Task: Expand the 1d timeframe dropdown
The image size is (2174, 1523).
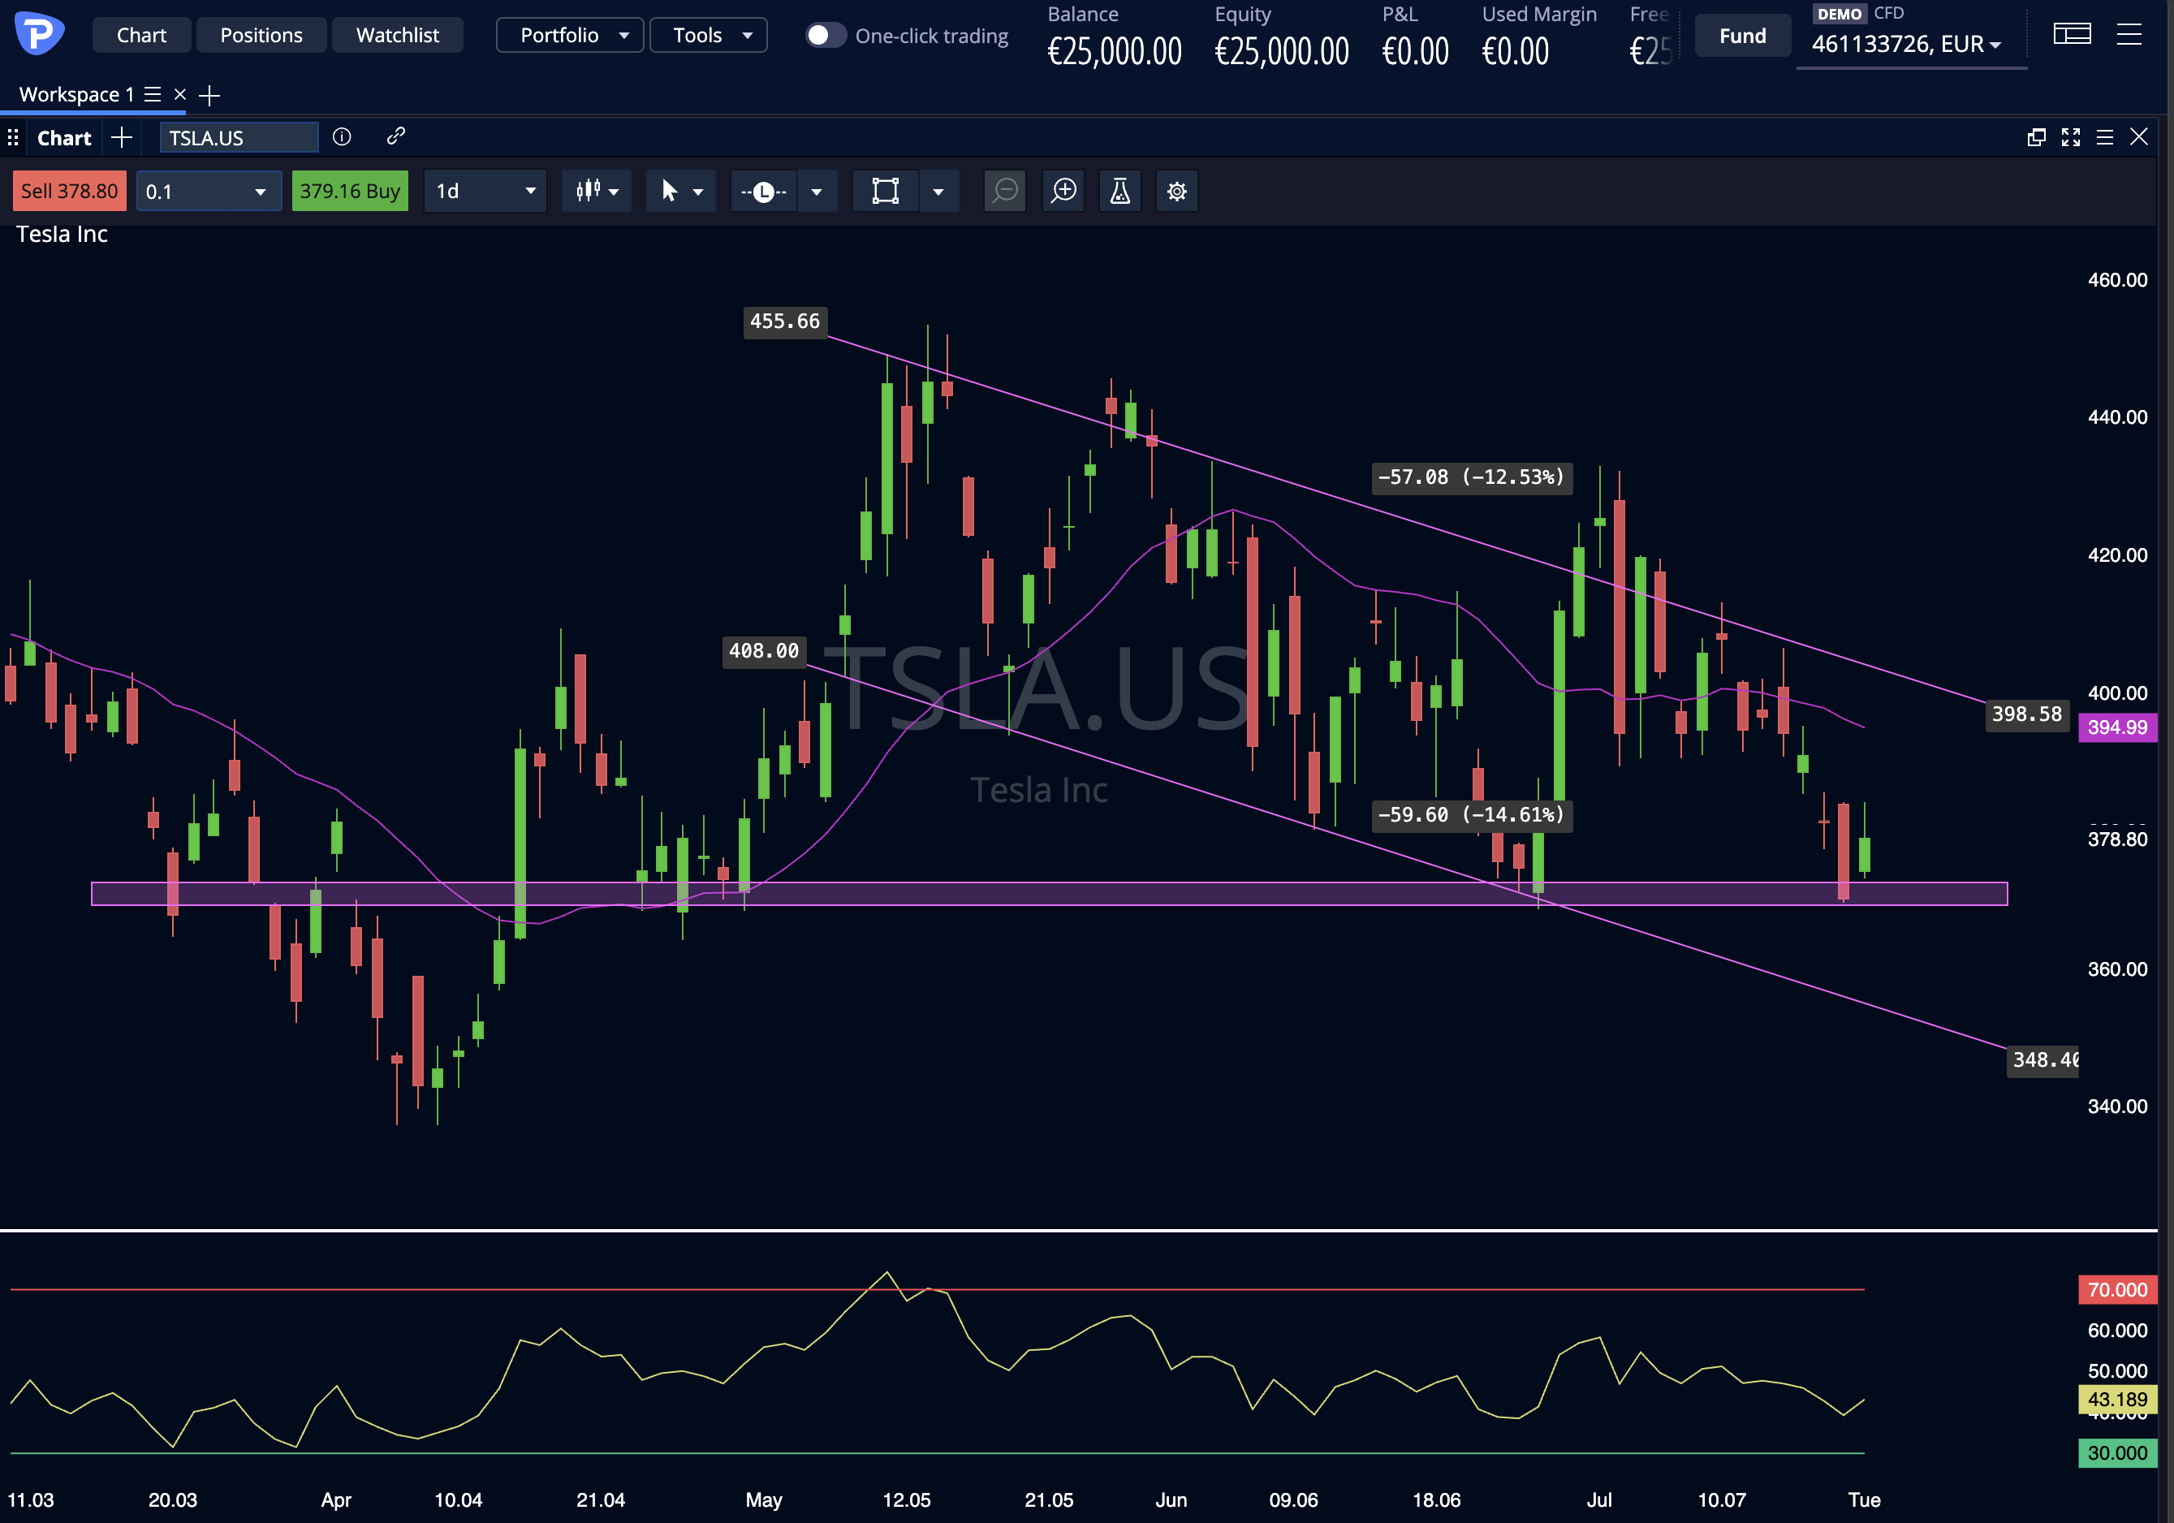Action: (485, 192)
